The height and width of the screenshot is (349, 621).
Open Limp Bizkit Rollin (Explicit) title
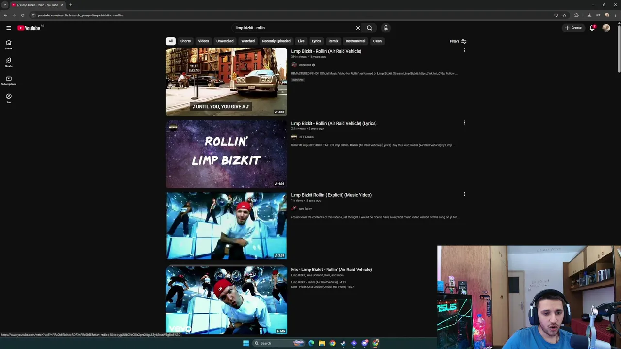[x=331, y=195]
